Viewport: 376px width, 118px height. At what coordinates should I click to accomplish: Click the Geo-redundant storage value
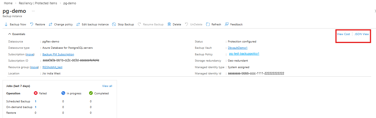(238, 61)
